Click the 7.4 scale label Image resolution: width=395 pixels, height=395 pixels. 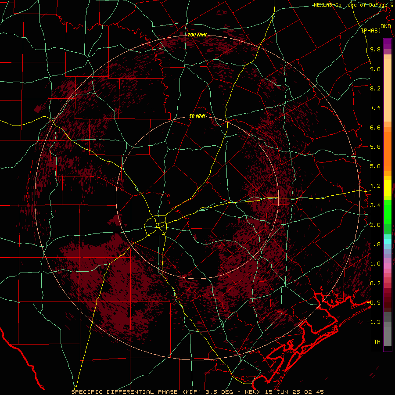pyautogui.click(x=375, y=108)
